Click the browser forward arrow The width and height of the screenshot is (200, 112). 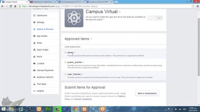(7, 6)
